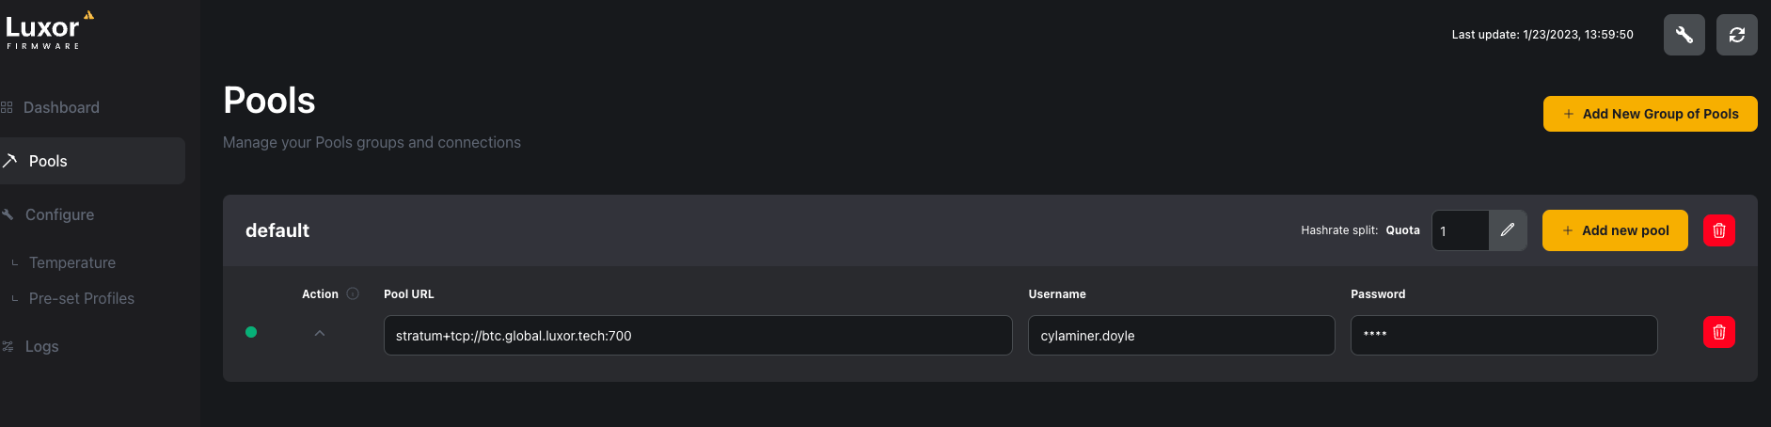Click the Action info circle icon

353,293
